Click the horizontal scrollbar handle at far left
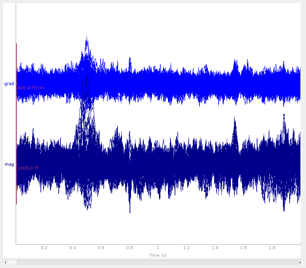The width and height of the screenshot is (306, 268). [13, 262]
